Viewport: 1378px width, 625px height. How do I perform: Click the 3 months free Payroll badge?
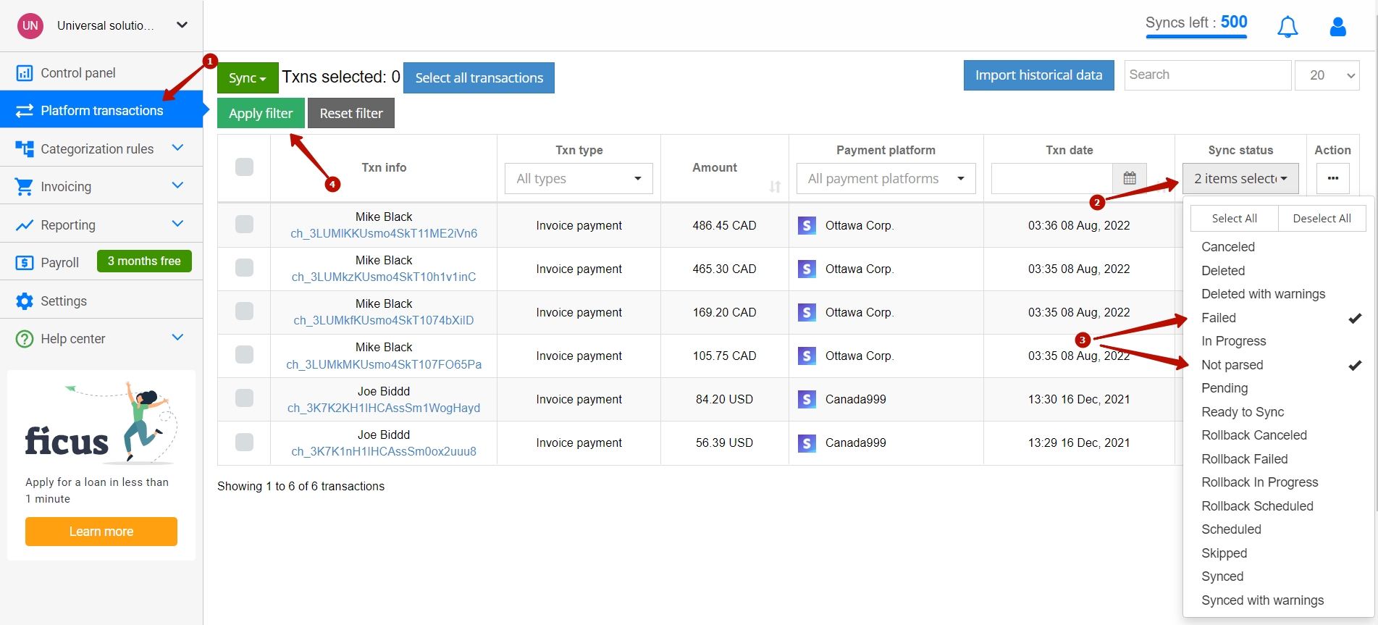[144, 261]
